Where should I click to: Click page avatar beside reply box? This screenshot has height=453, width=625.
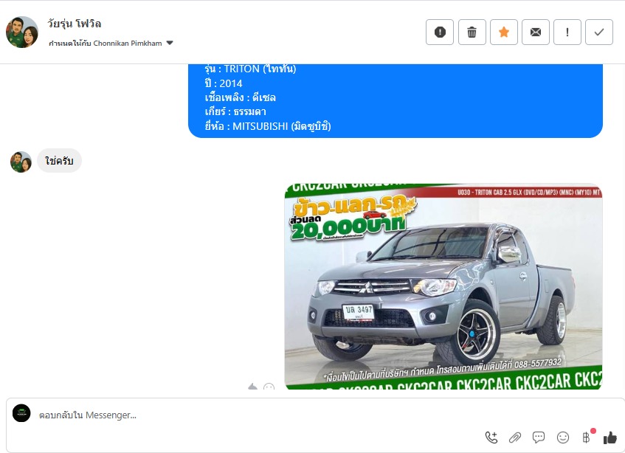coord(21,413)
